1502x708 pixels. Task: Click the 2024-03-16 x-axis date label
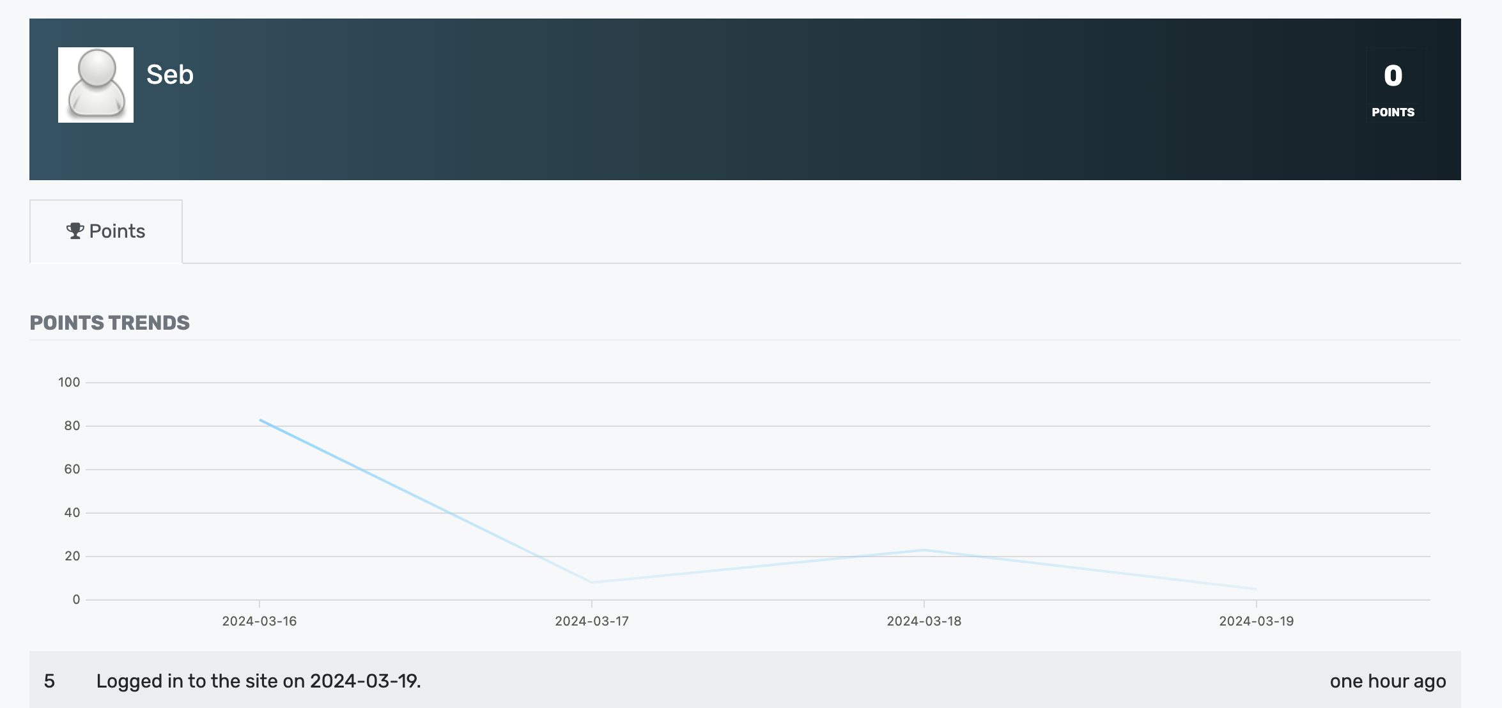click(259, 621)
